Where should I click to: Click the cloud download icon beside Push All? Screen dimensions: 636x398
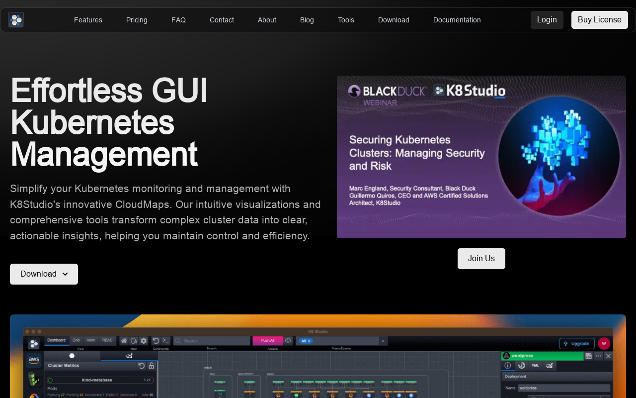[x=288, y=341]
